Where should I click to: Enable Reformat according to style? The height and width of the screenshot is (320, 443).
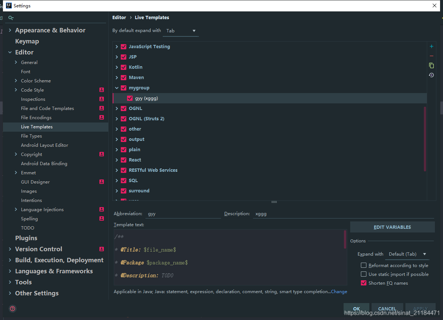pos(363,265)
